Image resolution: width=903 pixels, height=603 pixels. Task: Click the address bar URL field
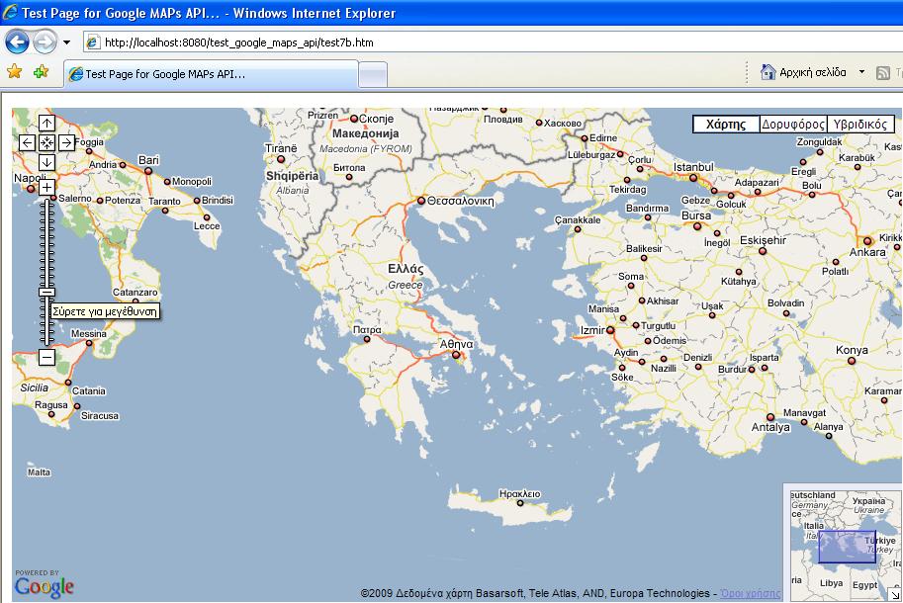[493, 43]
